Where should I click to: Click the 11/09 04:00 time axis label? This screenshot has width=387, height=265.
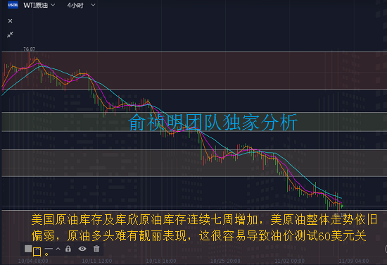(x=353, y=261)
